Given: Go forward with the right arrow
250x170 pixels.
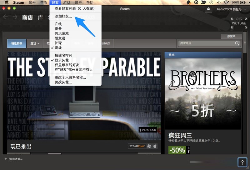Looking at the screenshot, I should click(15, 17).
